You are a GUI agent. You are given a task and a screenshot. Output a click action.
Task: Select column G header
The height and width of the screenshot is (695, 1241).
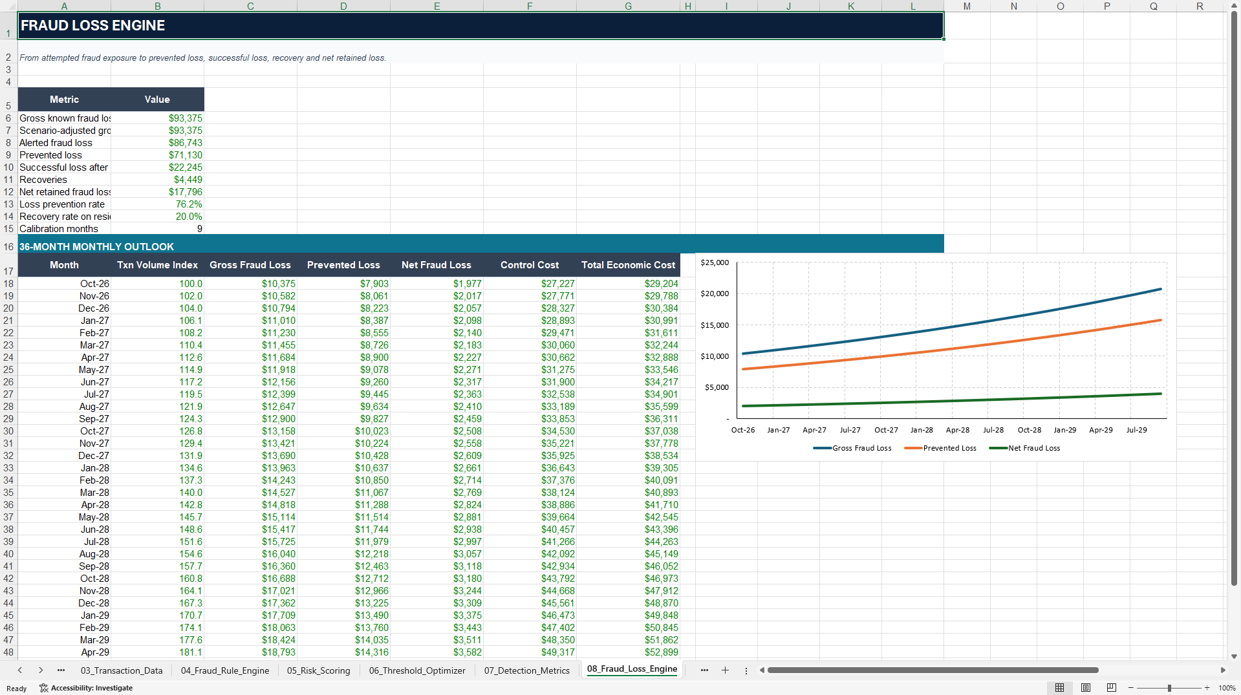[628, 6]
